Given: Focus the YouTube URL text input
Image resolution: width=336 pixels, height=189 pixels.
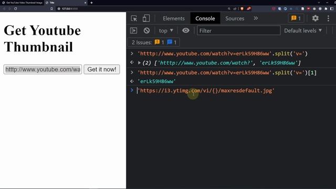Looking at the screenshot, I should click(43, 69).
